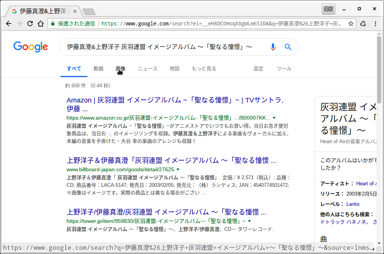Image resolution: width=384 pixels, height=254 pixels.
Task: Open a new tab with the tab button
Action: (89, 11)
